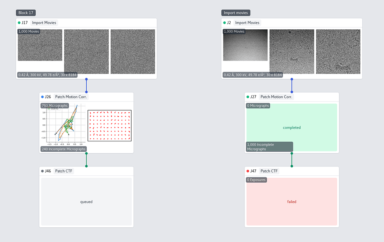This screenshot has height=242, width=384.
Task: Click the completed J27 panel
Action: coord(292,124)
